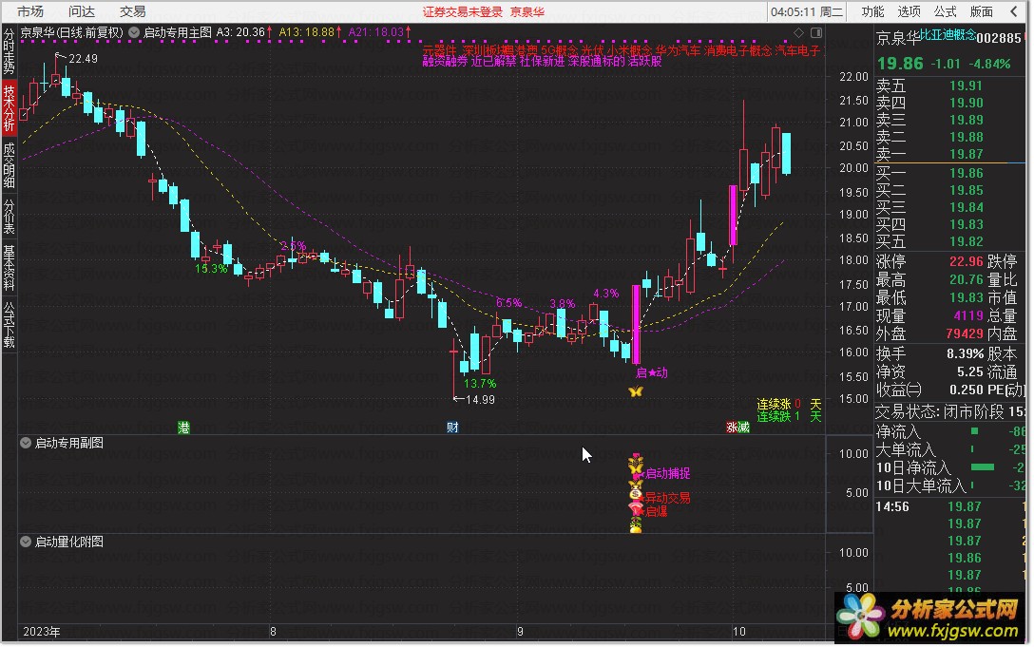Click the 连续跌 1 天 counter
This screenshot has width=1034, height=647.
pos(788,417)
